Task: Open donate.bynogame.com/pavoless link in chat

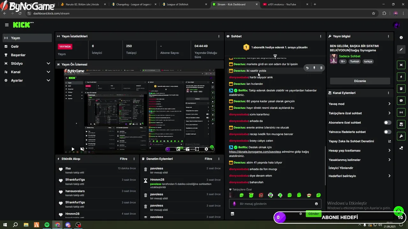Action: [255, 152]
